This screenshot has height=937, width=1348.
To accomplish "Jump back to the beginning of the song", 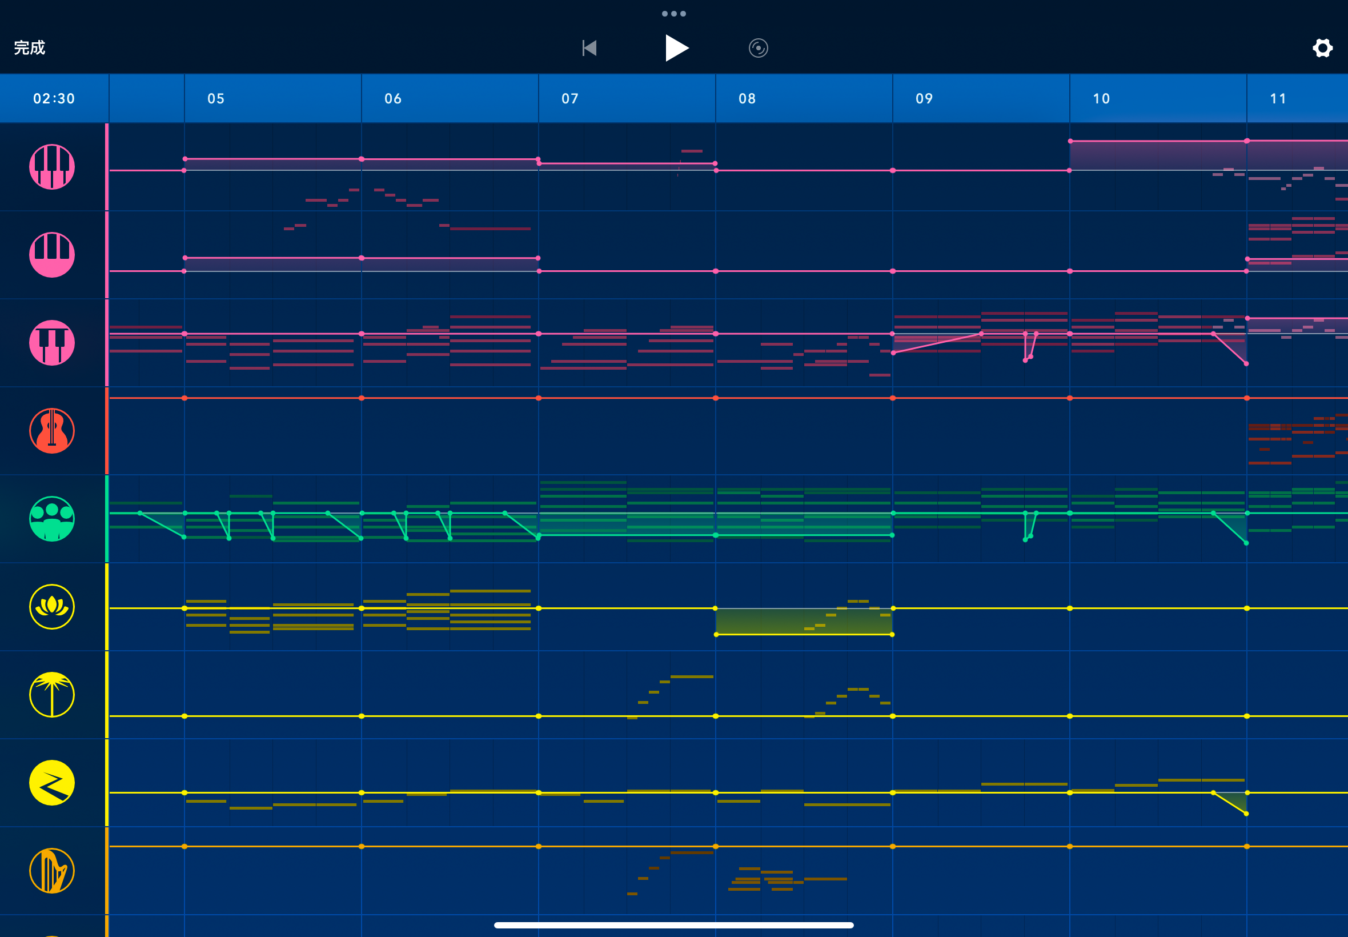I will tap(589, 47).
